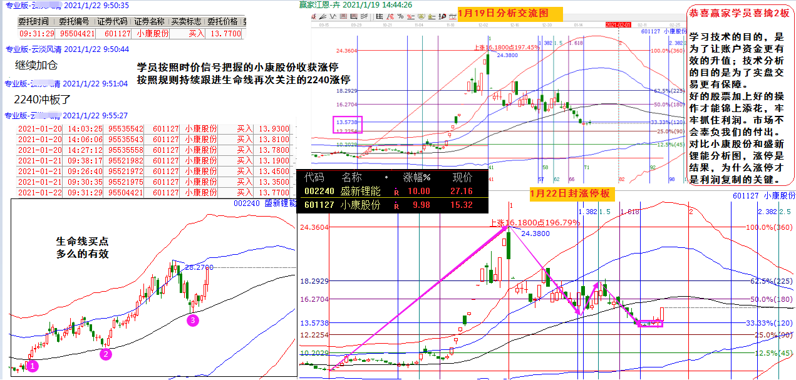Viewport: 796px width, 380px height.
Task: Click the pink box around 13.5738 price level
Action: [347, 125]
